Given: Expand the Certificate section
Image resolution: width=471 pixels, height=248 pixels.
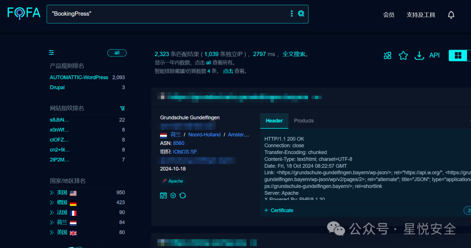Looking at the screenshot, I should tap(278, 210).
